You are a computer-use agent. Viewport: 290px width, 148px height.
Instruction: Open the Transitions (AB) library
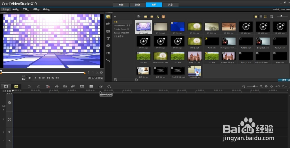108,31
